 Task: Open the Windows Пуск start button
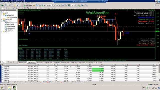click(x=3, y=88)
